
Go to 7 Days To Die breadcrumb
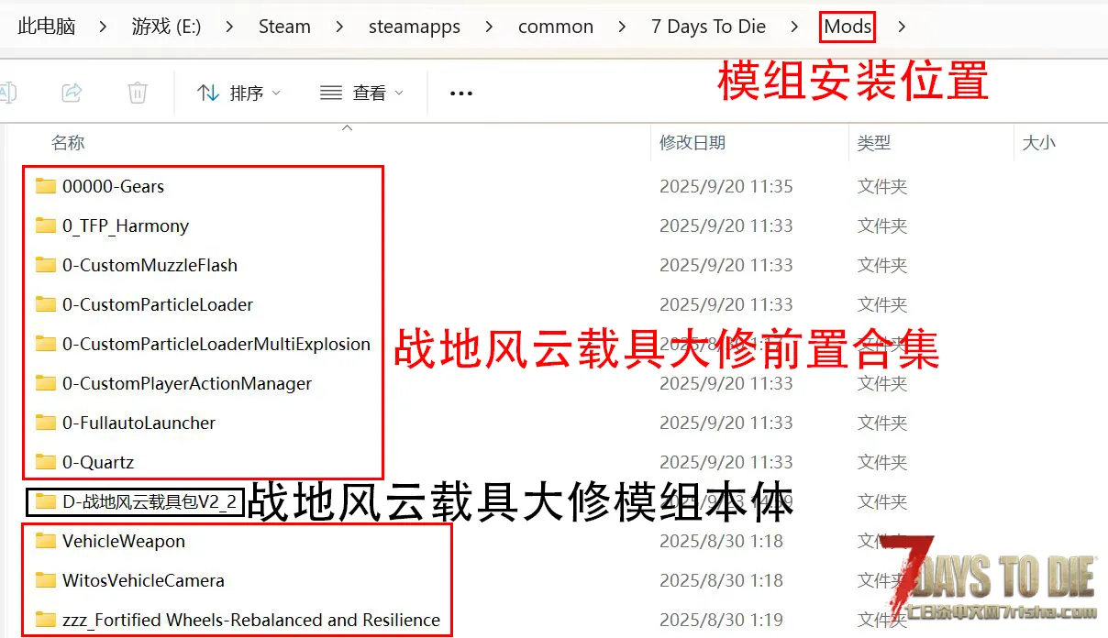(708, 27)
